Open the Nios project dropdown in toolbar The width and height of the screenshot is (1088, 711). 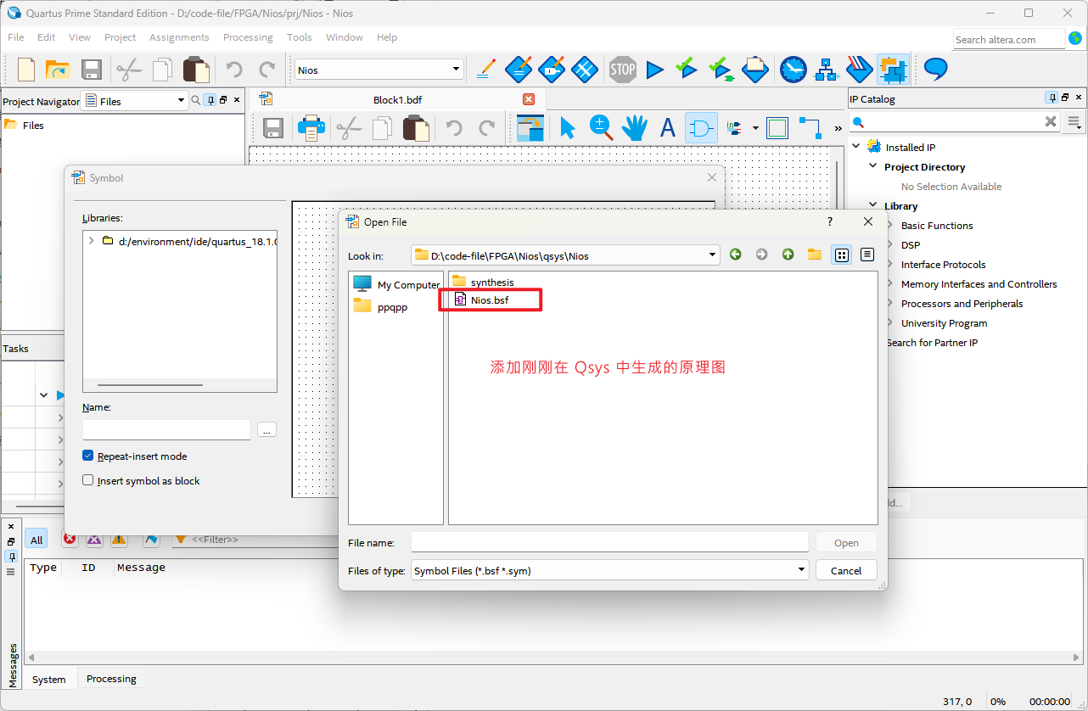click(456, 70)
